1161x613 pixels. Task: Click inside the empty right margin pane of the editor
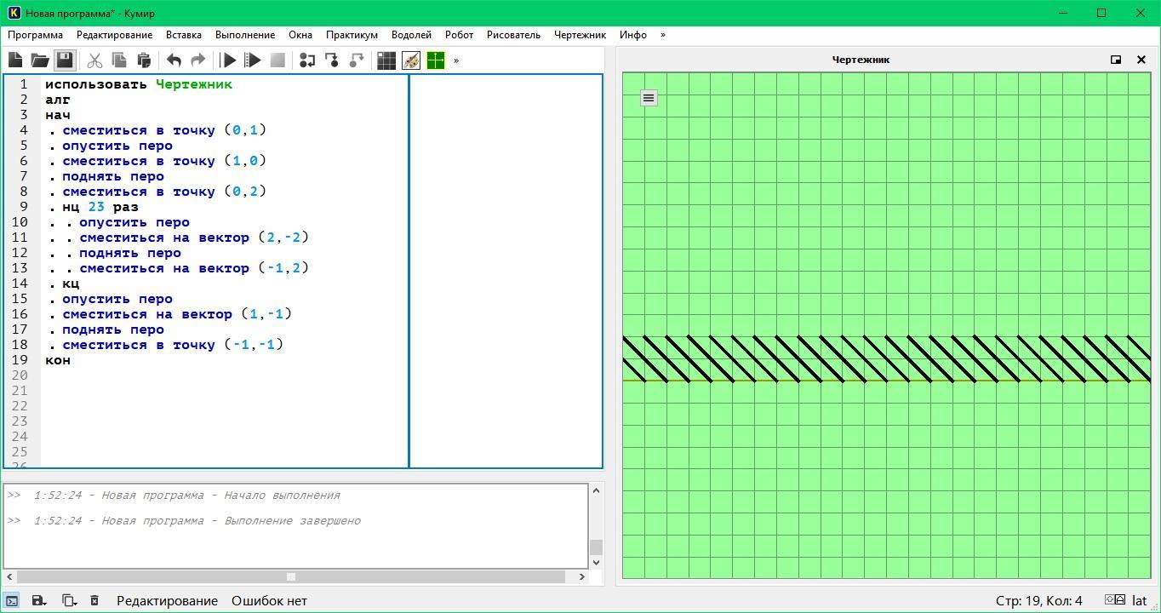[x=506, y=271]
